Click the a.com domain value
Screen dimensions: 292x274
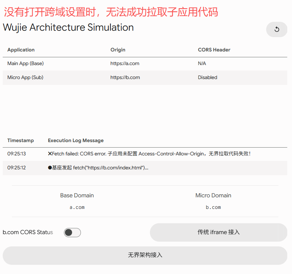(x=77, y=207)
